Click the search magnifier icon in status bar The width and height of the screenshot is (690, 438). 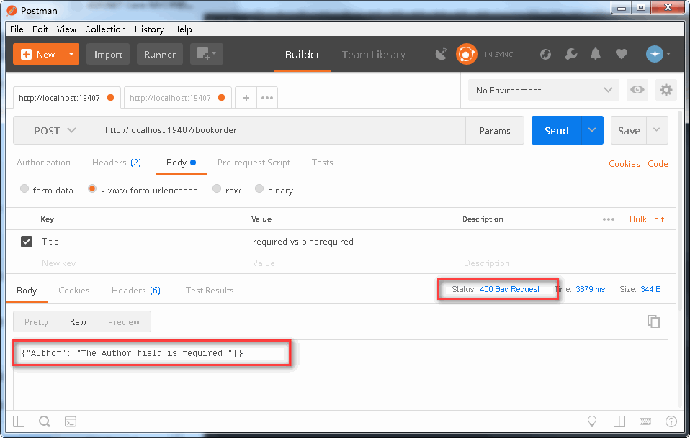(x=45, y=421)
